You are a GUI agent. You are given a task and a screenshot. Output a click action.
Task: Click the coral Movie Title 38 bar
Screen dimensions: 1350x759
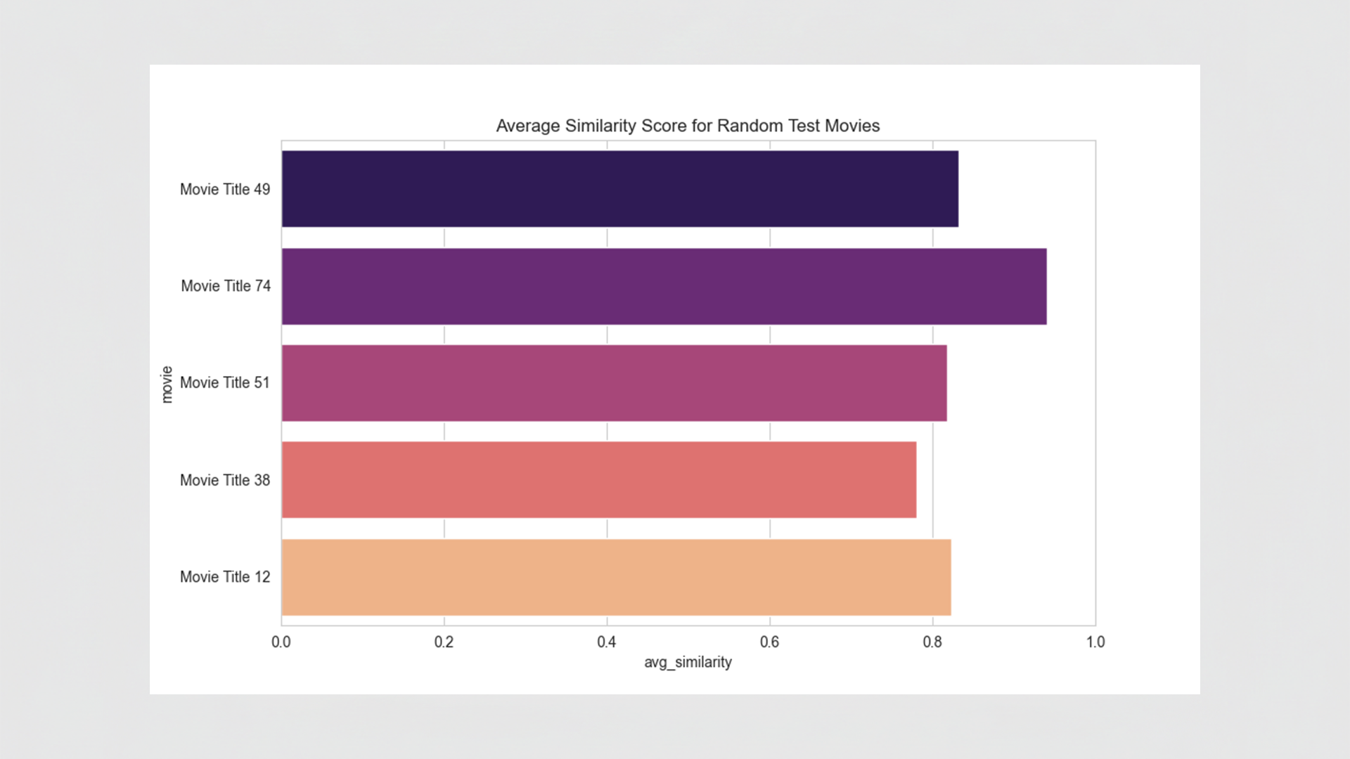click(x=598, y=480)
